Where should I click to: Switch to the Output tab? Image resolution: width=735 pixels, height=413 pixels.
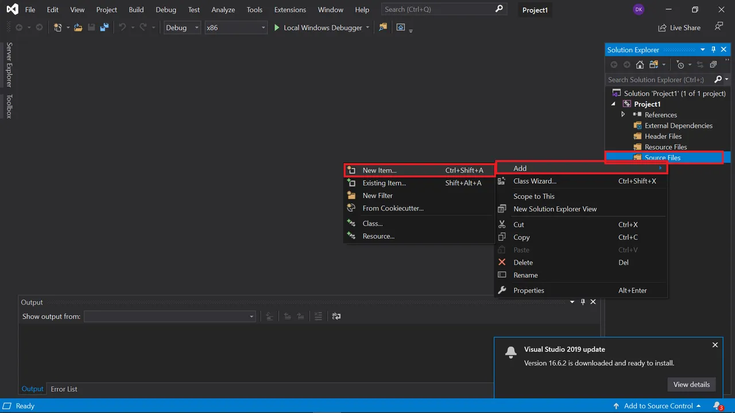[x=32, y=389]
